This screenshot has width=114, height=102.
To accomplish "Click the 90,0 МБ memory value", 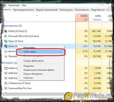I will pyautogui.click(x=97, y=41).
